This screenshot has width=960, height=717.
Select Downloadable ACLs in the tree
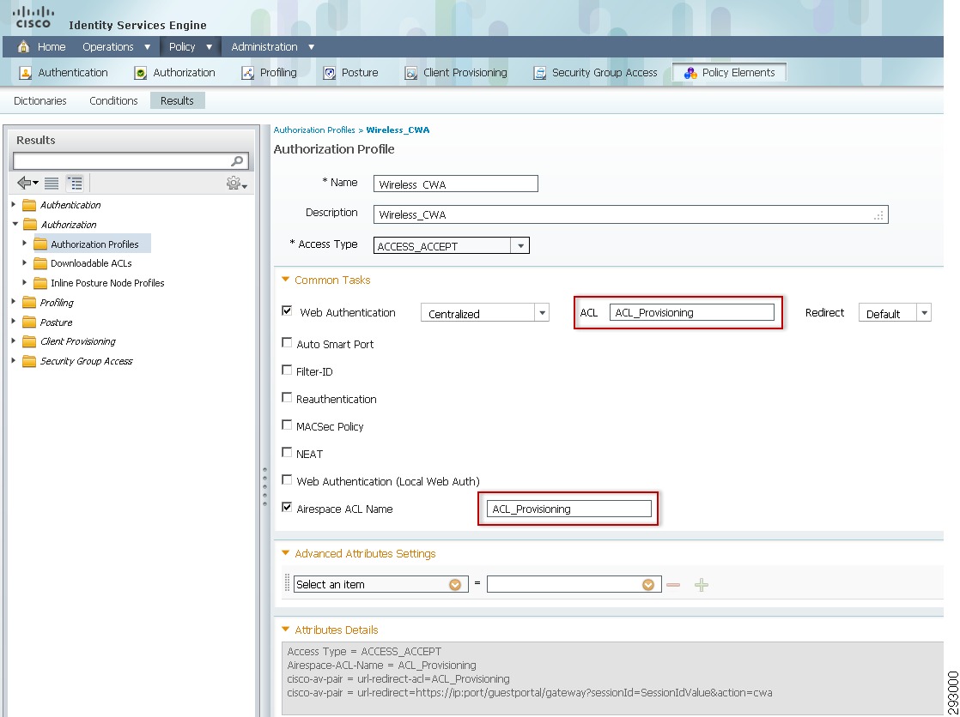click(x=91, y=263)
